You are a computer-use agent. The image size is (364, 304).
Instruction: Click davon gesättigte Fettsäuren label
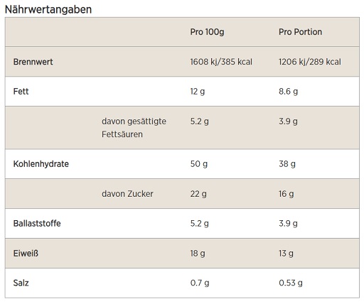tap(134, 128)
